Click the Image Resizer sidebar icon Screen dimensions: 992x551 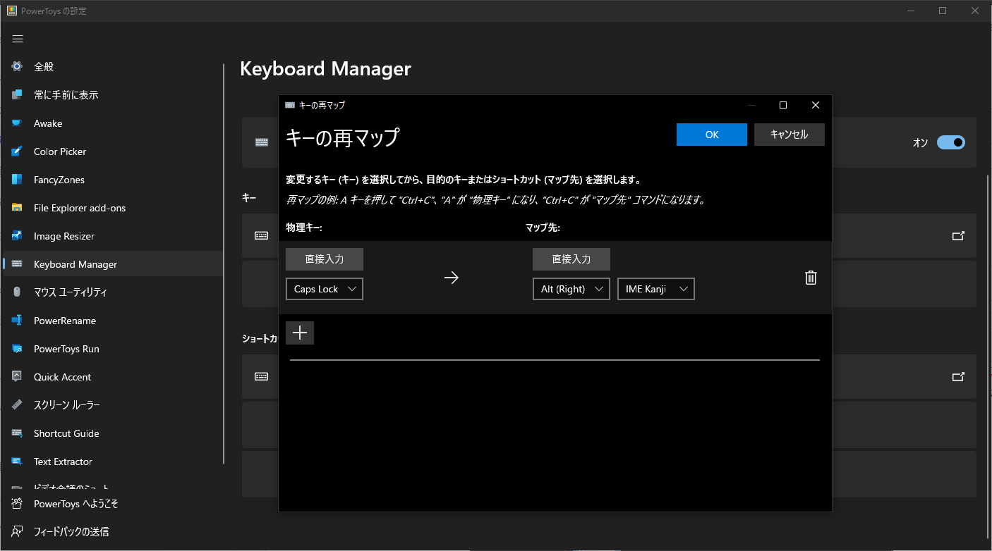pyautogui.click(x=18, y=236)
